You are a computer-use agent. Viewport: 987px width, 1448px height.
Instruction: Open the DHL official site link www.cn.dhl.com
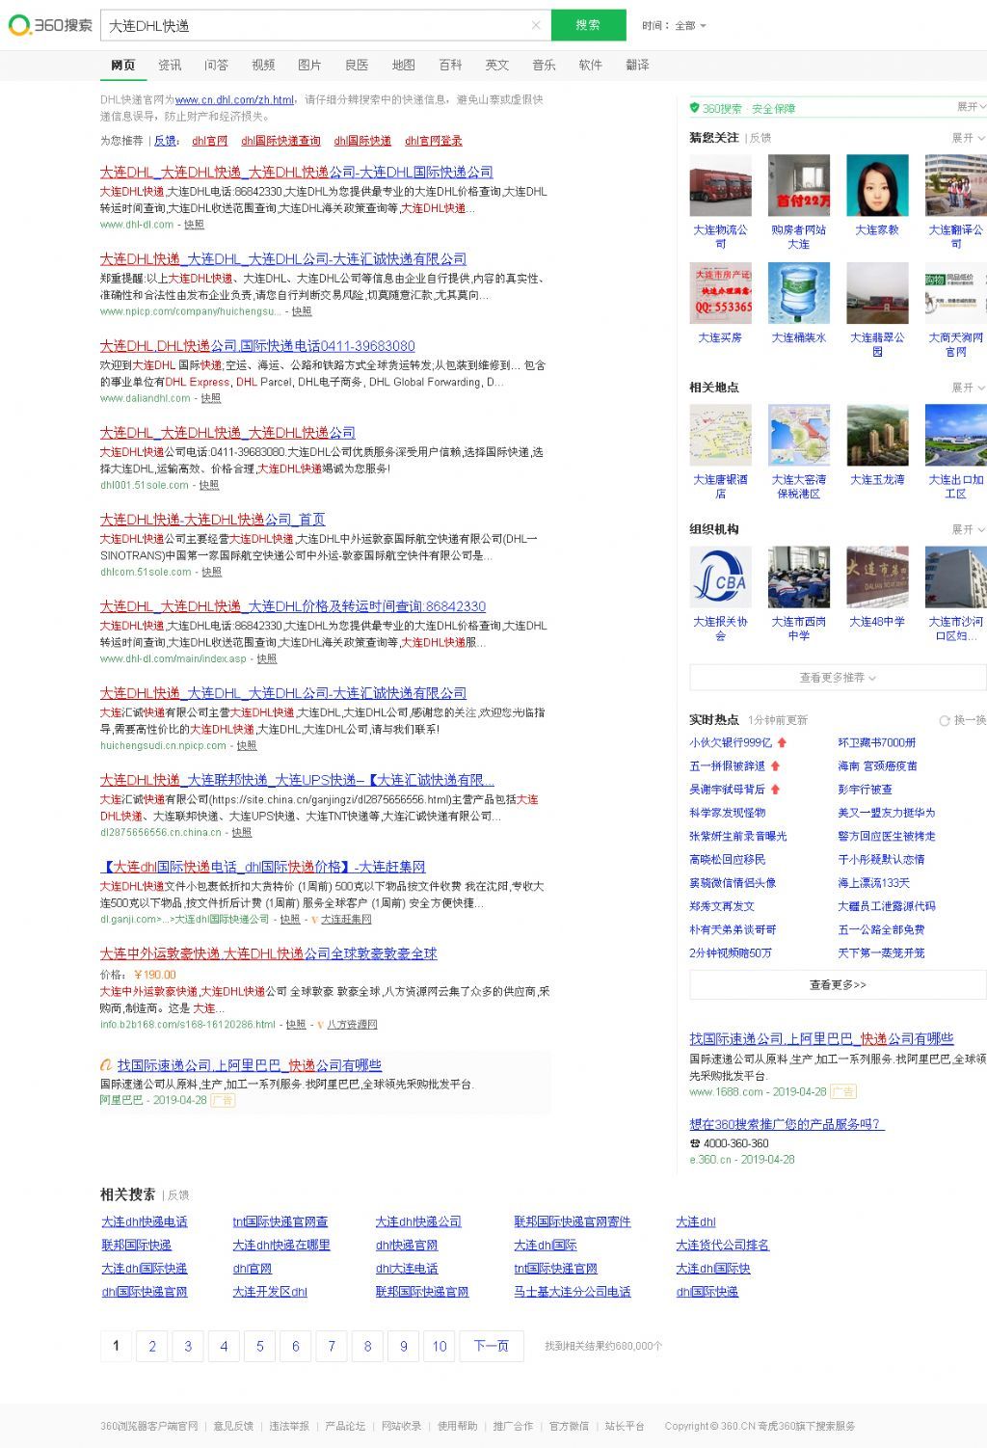(x=234, y=100)
